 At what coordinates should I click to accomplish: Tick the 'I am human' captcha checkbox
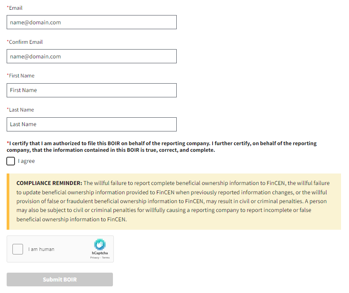18,249
